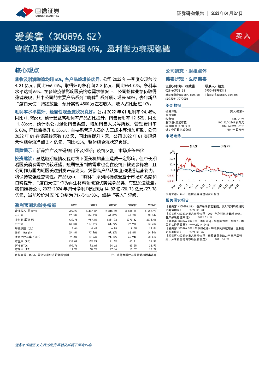
Task: Open analyst email zhangjh@guosen.com.cn
Action: 183,95
